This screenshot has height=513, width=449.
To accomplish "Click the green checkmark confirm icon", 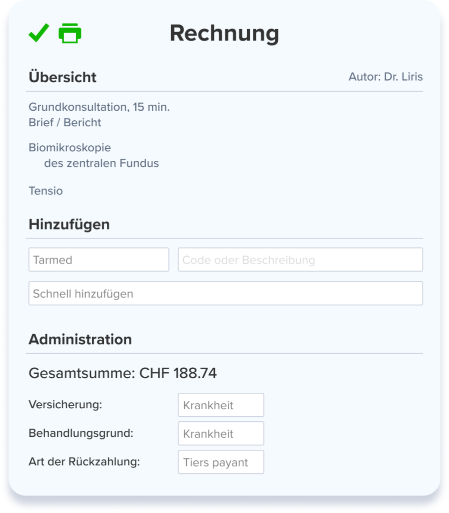I will coord(38,33).
